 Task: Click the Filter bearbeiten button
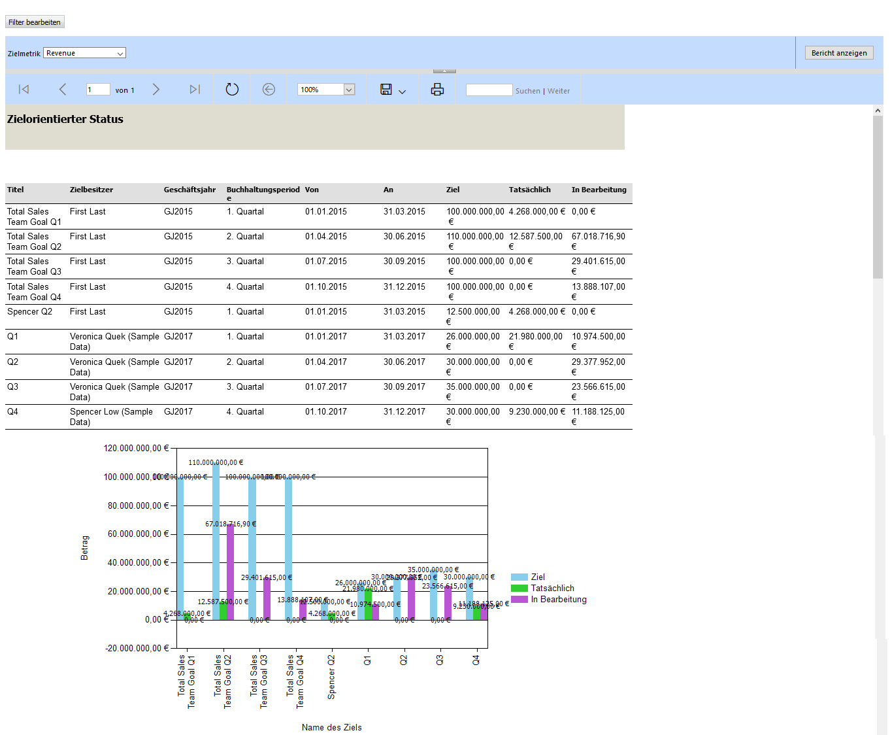(x=35, y=22)
